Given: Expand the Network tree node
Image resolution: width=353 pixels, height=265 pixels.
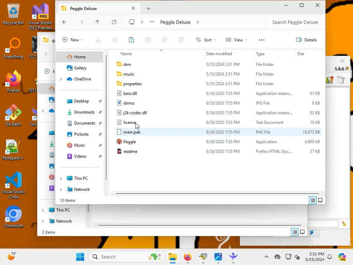Looking at the screenshot, I should [61, 189].
